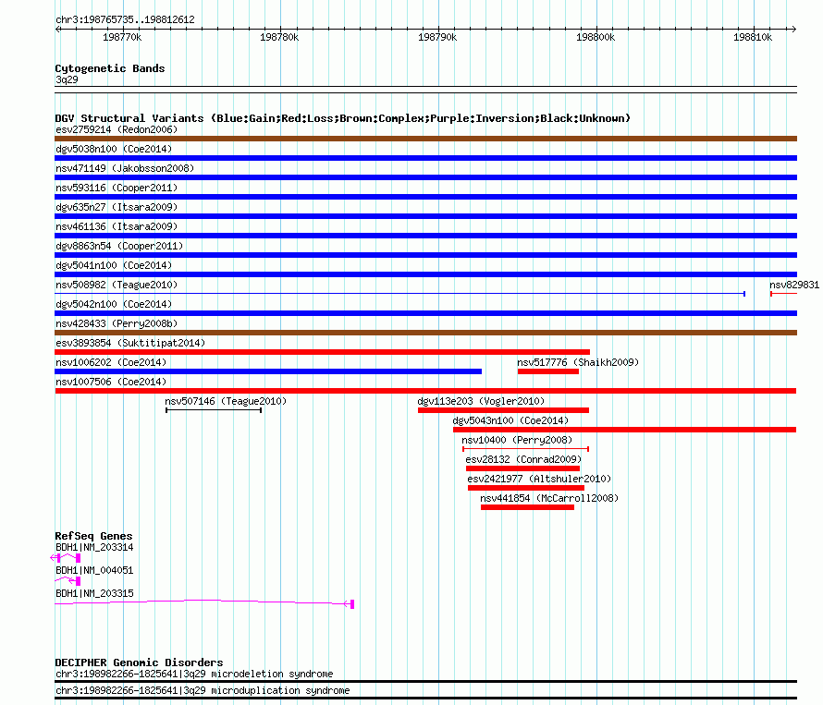Click the BDH1|NM_203315 exon block
823x705 pixels.
(x=352, y=604)
